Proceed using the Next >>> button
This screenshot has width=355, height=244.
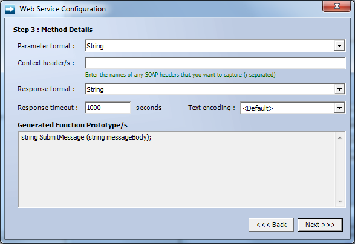tap(320, 225)
